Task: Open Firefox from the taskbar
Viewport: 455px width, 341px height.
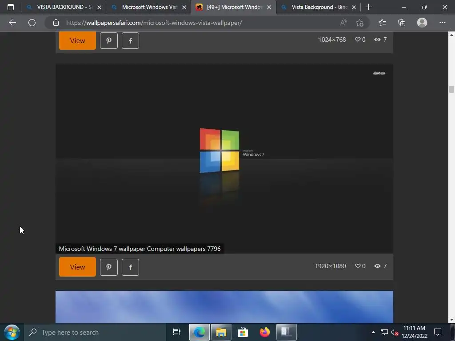Action: (265, 332)
